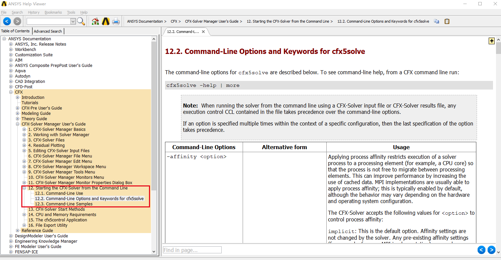Find previous match with blue left arrow
The width and height of the screenshot is (501, 260).
[x=481, y=250]
